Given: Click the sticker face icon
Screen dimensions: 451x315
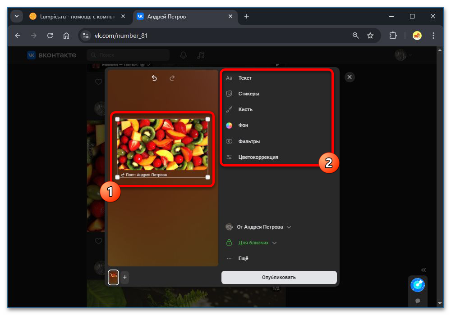Looking at the screenshot, I should tap(229, 94).
